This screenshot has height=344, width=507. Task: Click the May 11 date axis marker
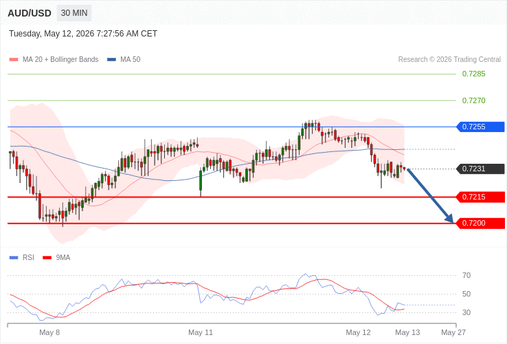click(x=201, y=333)
